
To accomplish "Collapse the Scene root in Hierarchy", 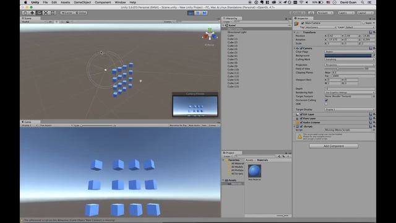I will pos(223,25).
